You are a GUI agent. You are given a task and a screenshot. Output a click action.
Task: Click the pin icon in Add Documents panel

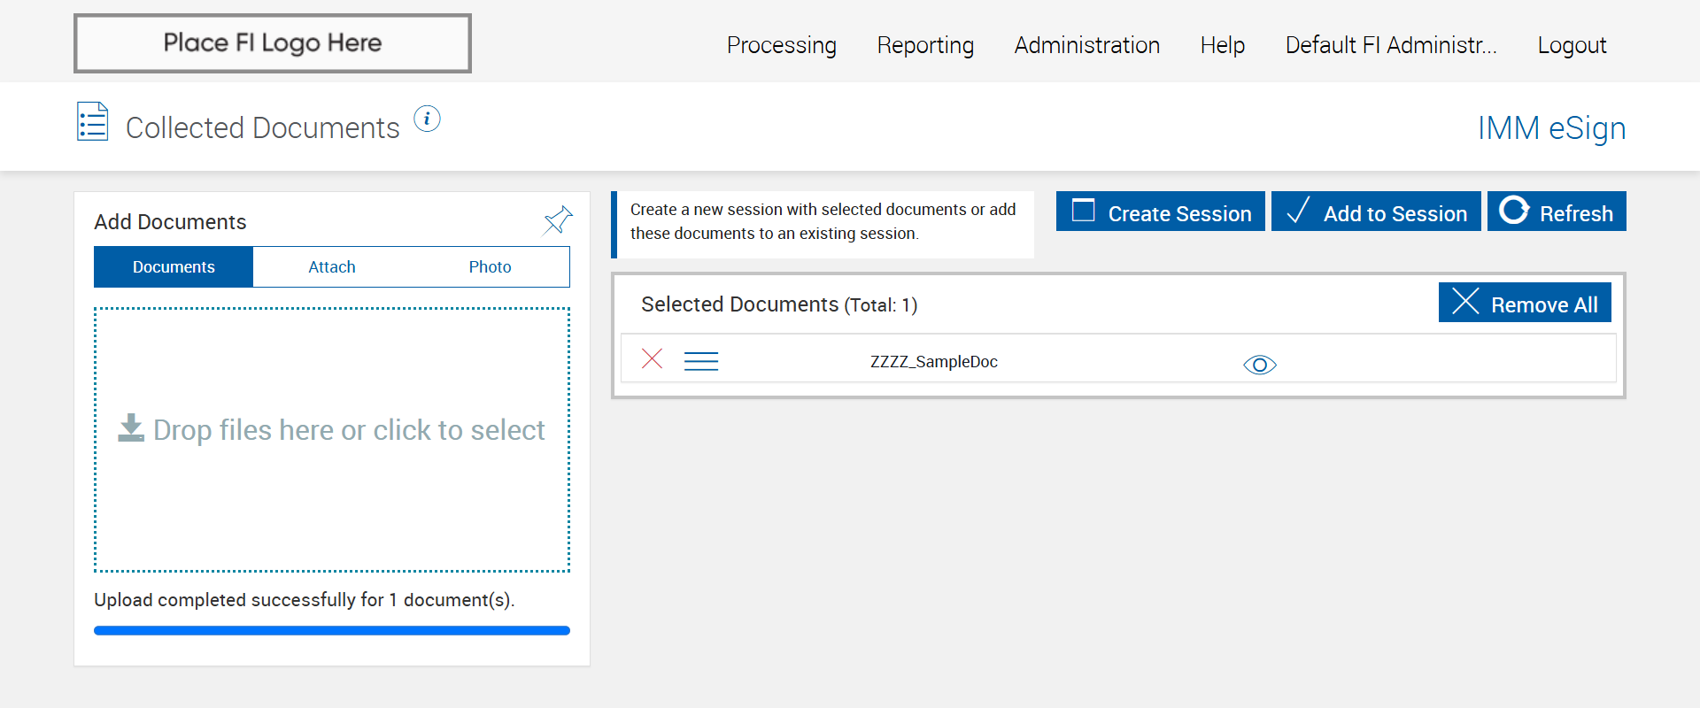[558, 220]
